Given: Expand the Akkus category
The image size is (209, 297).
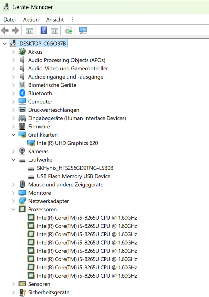Looking at the screenshot, I should (x=13, y=52).
